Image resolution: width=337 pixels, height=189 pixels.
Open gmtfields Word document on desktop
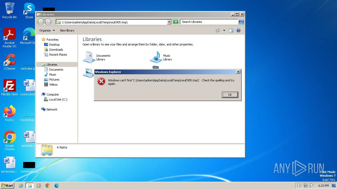[x=28, y=139]
